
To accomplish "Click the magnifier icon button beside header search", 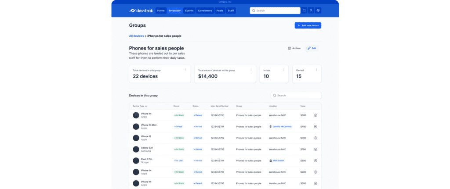I will (x=304, y=11).
